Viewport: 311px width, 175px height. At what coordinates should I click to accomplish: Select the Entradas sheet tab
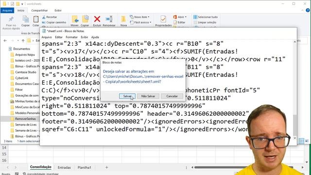[64, 167]
